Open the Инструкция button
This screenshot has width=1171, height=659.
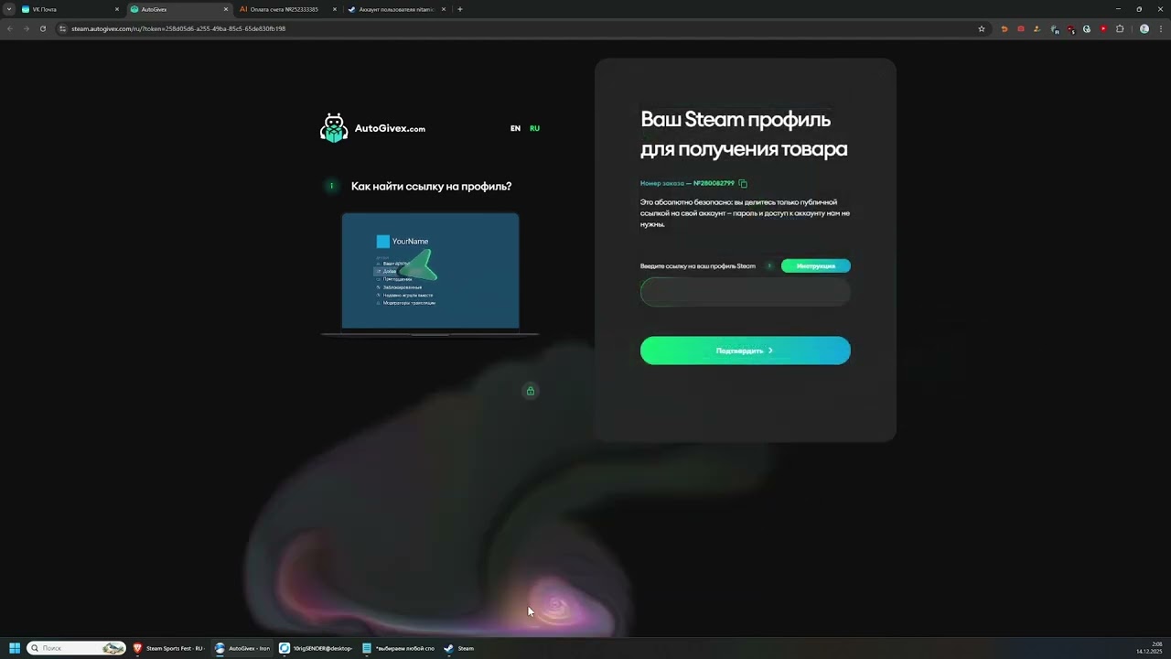816,265
